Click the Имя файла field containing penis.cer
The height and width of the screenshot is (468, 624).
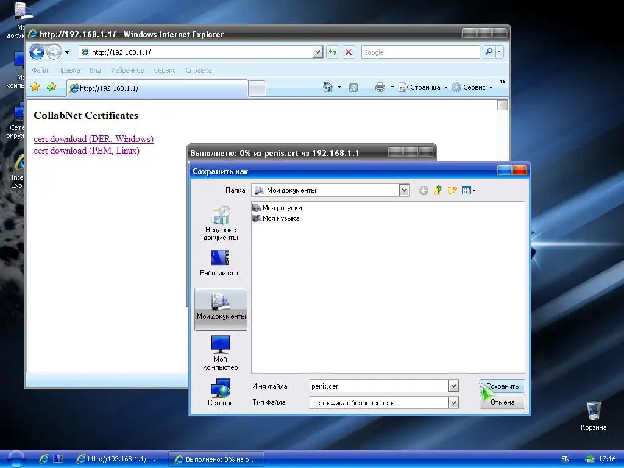(x=379, y=386)
